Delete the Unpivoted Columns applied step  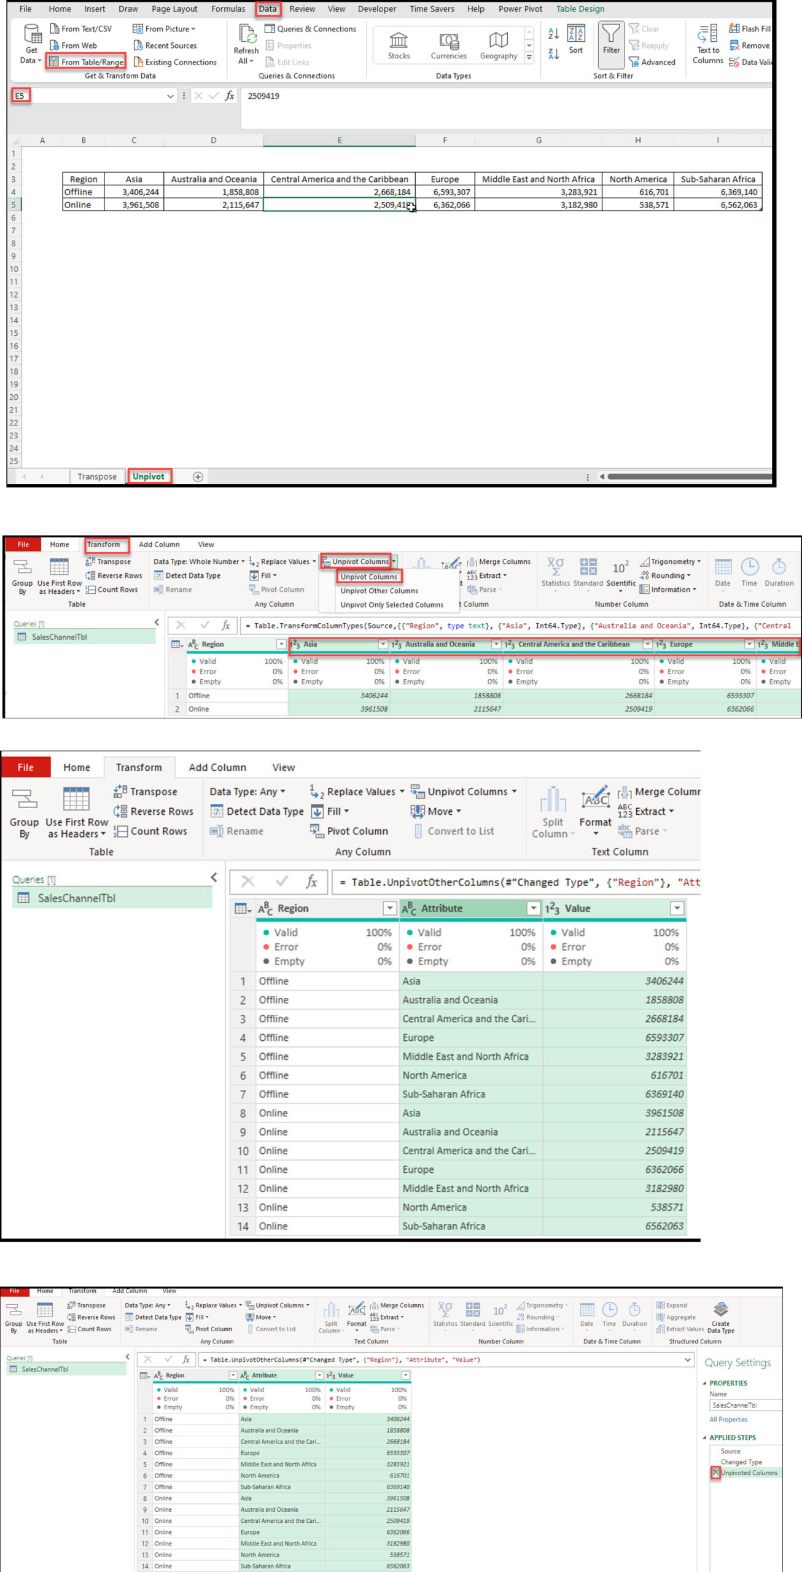tap(715, 1473)
